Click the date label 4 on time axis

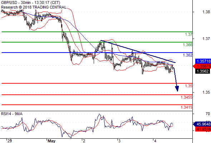pyautogui.click(x=155, y=141)
